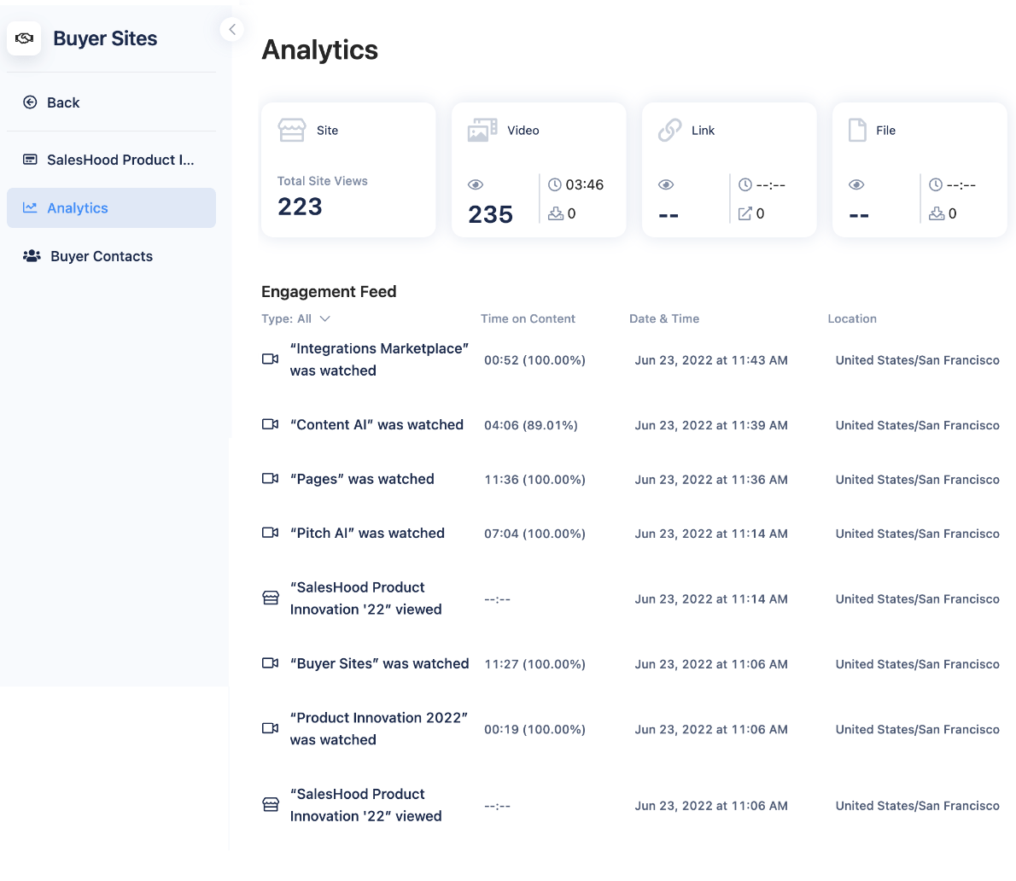Click the 11:36 (100.00%) time value

coord(534,480)
